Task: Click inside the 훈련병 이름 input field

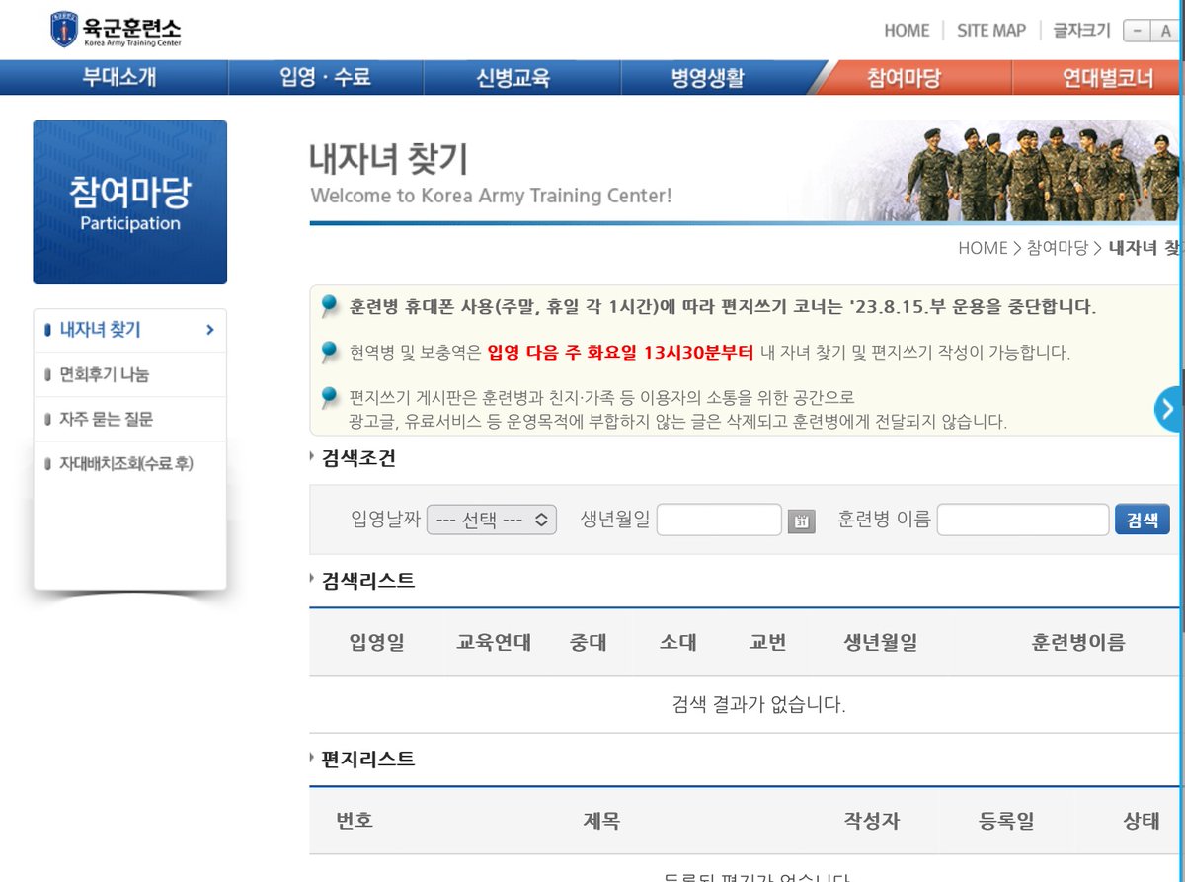Action: (1022, 519)
